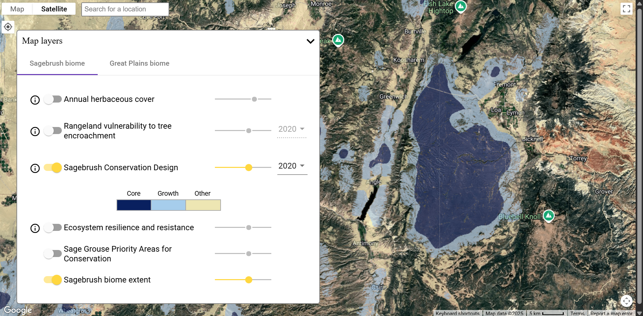This screenshot has width=643, height=316.
Task: Open info for Annual herbaceous cover
Action: (35, 100)
